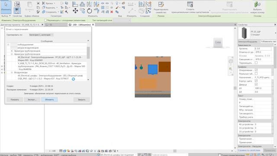Click Экспорт... button
The width and height of the screenshot is (277, 156).
point(32,100)
